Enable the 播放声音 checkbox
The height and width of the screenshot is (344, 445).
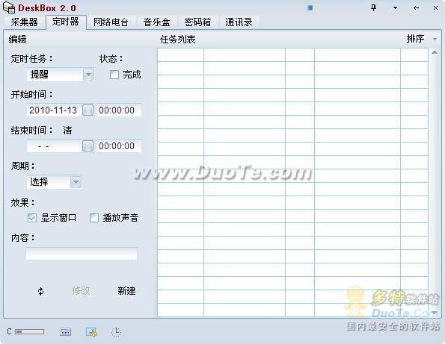pyautogui.click(x=94, y=218)
